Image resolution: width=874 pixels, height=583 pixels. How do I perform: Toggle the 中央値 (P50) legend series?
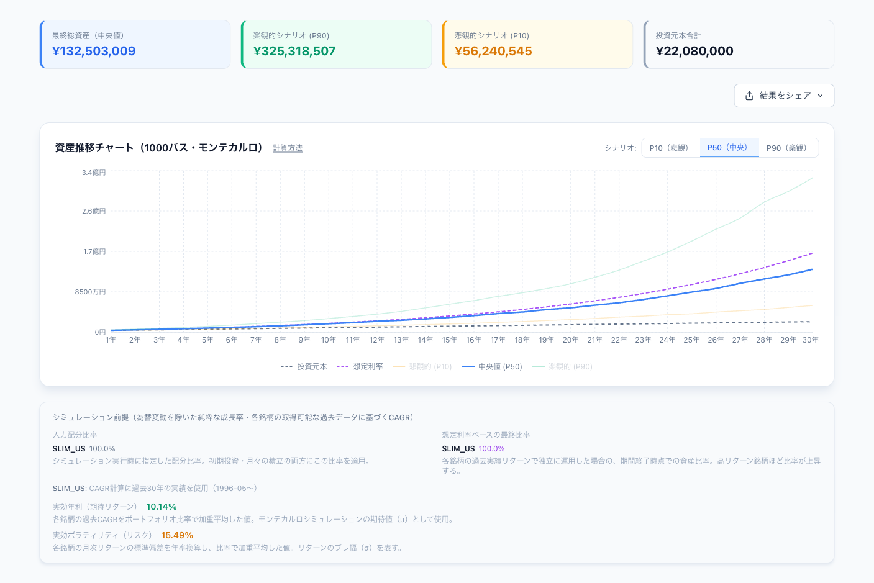492,367
